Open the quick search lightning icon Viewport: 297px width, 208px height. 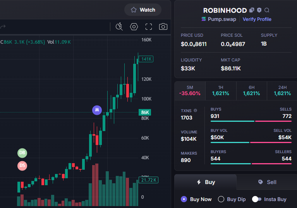coord(119,27)
